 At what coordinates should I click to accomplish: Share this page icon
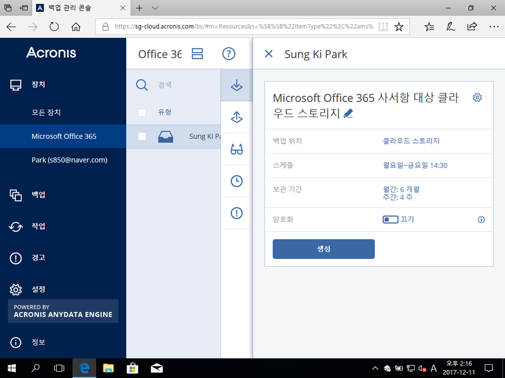(x=472, y=26)
